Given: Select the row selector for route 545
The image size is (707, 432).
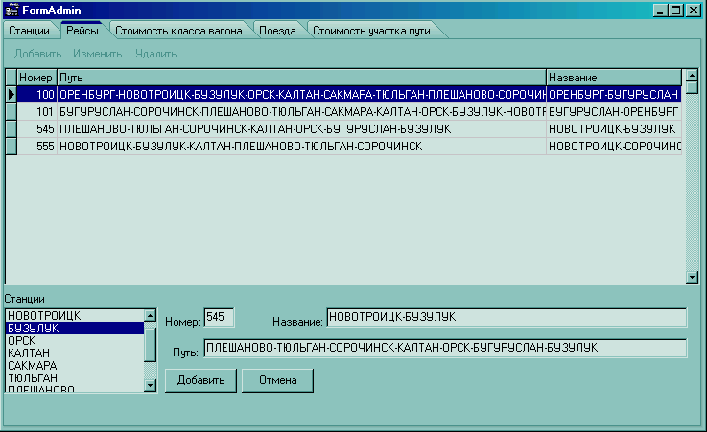Looking at the screenshot, I should [x=12, y=128].
